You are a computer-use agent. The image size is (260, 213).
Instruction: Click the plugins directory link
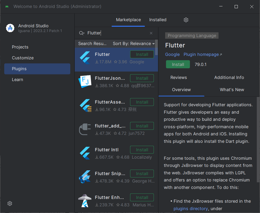coord(191,209)
